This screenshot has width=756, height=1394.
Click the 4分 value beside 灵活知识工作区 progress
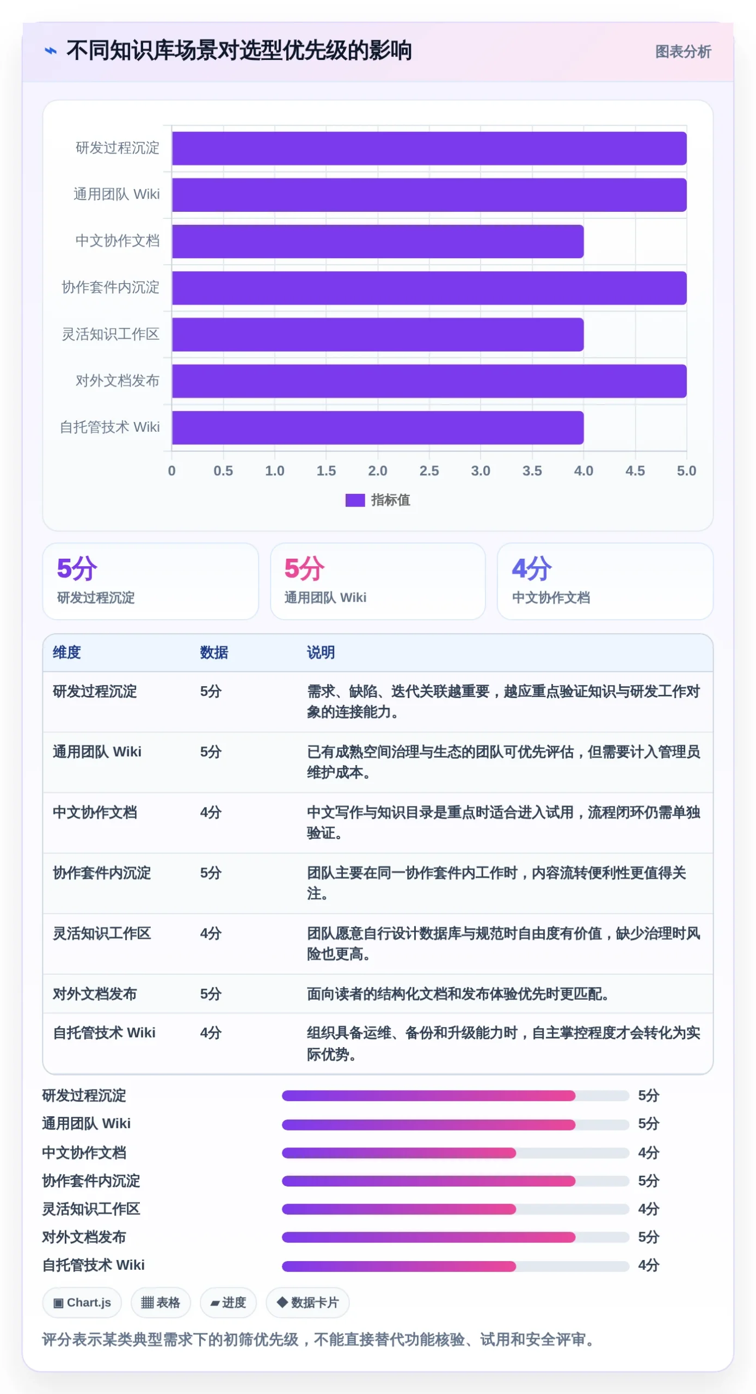point(648,1209)
